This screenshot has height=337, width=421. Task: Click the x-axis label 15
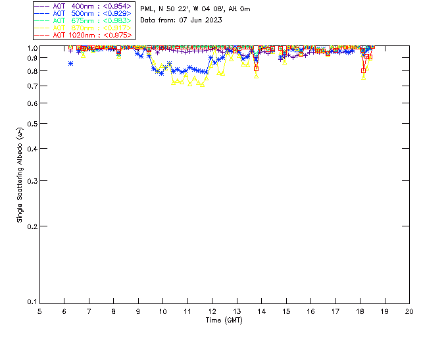[286, 311]
